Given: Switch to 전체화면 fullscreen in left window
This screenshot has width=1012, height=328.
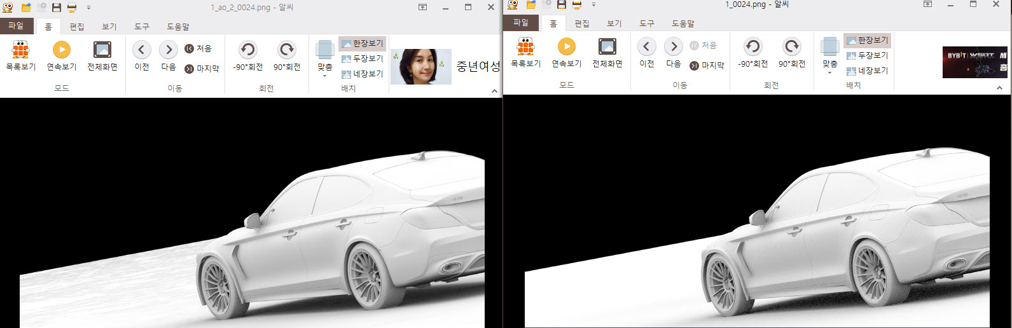Looking at the screenshot, I should pos(102,55).
